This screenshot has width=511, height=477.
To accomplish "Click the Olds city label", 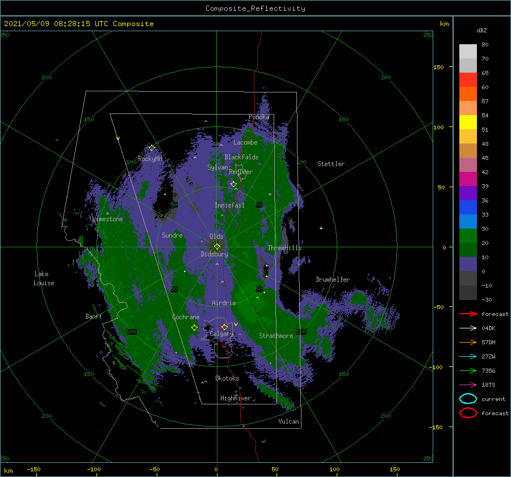I will click(x=216, y=237).
